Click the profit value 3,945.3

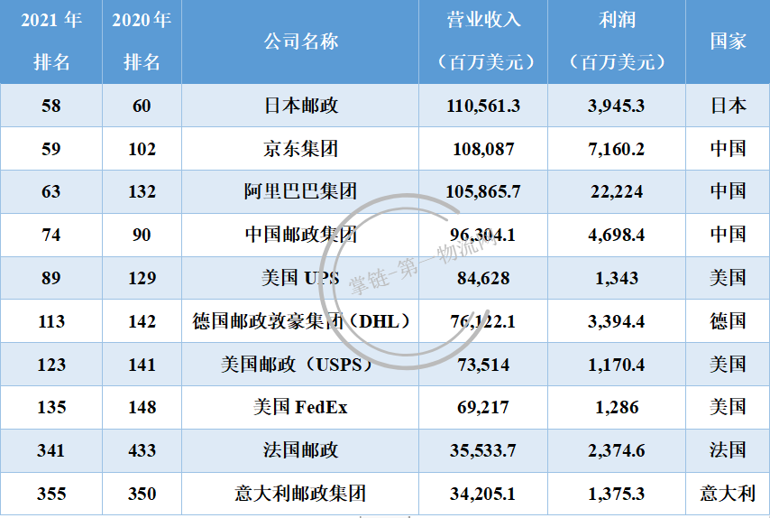point(617,106)
